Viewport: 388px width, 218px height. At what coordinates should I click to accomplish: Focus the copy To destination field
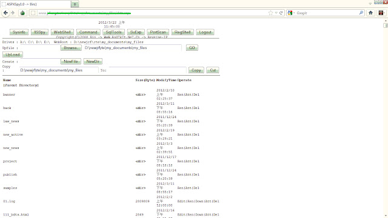pyautogui.click(x=147, y=70)
